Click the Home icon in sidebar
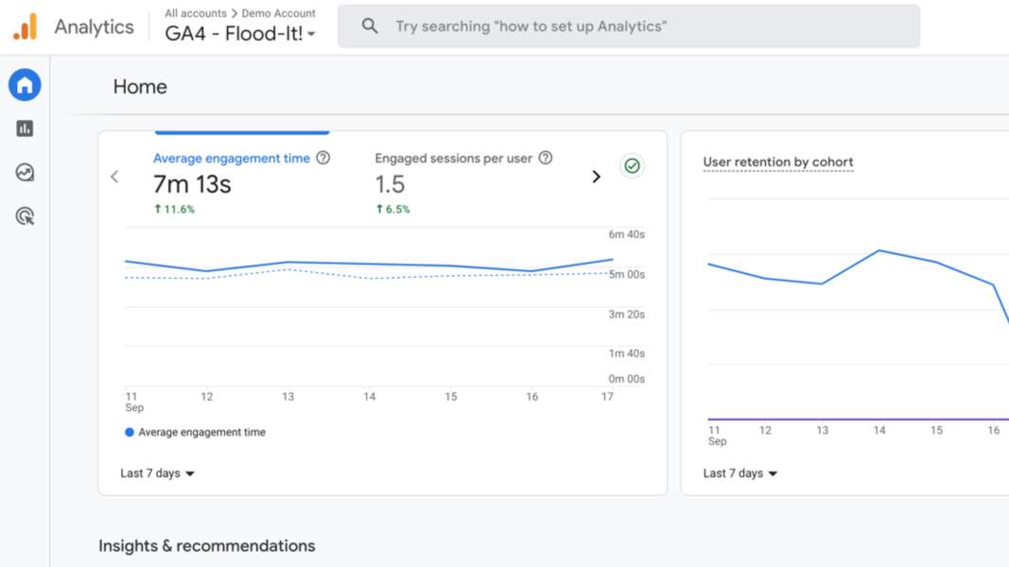The width and height of the screenshot is (1009, 567). tap(25, 85)
